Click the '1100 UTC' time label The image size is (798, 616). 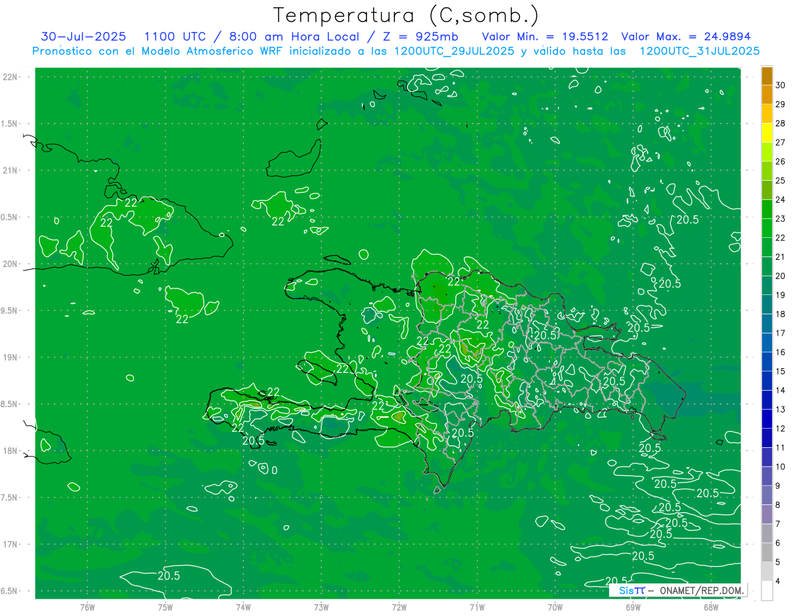(x=176, y=37)
